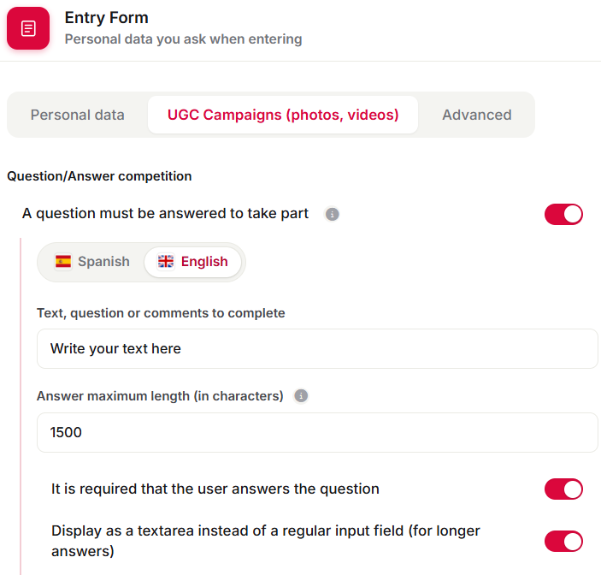
Task: Click the answer maximum length field with 1500
Action: click(x=317, y=432)
